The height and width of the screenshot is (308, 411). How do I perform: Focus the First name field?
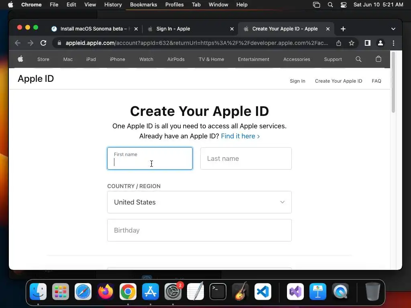pyautogui.click(x=150, y=158)
